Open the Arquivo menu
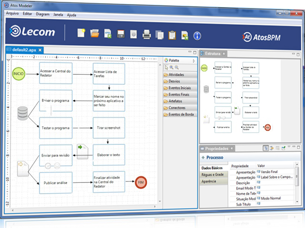This screenshot has height=228, width=305. click(x=12, y=15)
